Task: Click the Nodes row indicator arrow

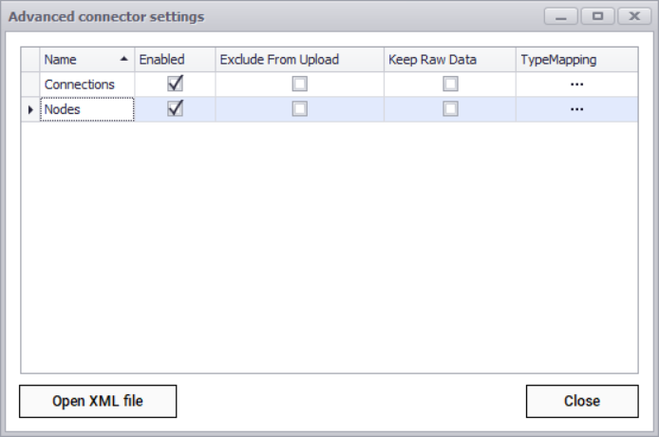Action: pos(30,110)
